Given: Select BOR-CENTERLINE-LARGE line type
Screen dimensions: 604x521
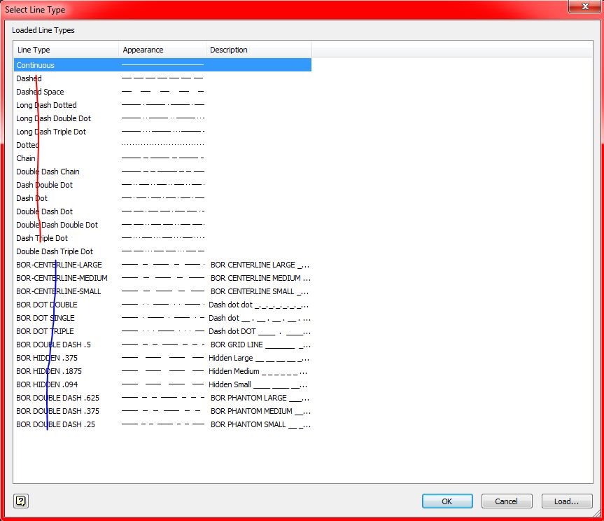Looking at the screenshot, I should pos(162,265).
